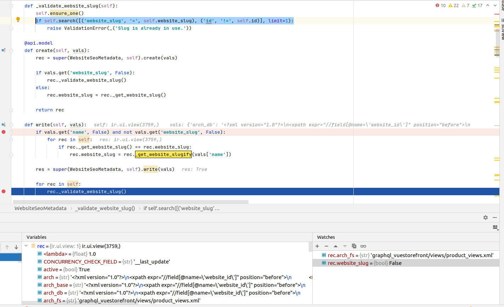The width and height of the screenshot is (504, 307).
Task: Click the down chevron to jump to next problem
Action: (495, 5)
